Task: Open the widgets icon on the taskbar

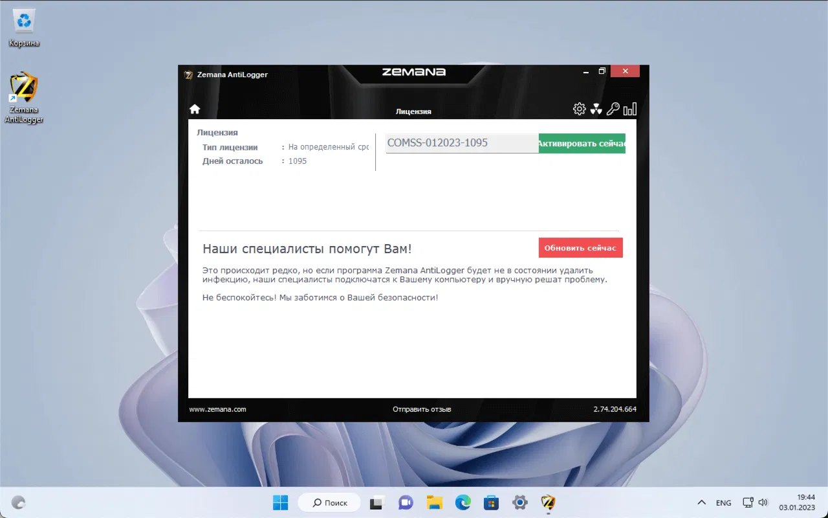Action: click(19, 502)
